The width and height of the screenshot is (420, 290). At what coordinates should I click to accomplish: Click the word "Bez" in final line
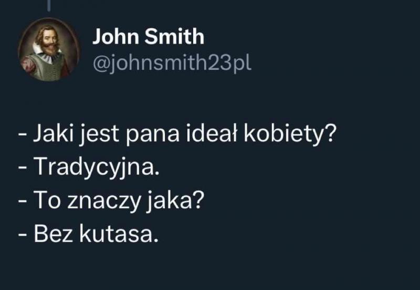click(x=54, y=234)
